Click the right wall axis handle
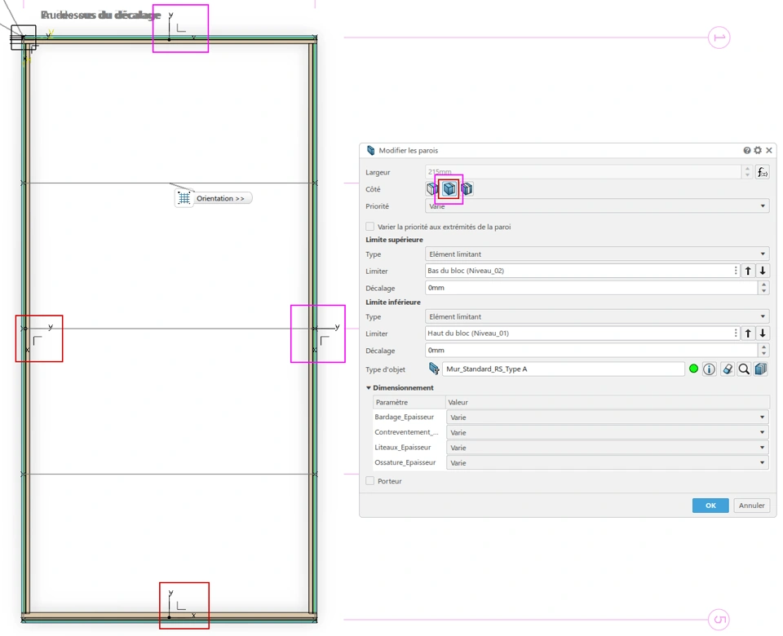783x636 pixels. pos(314,329)
